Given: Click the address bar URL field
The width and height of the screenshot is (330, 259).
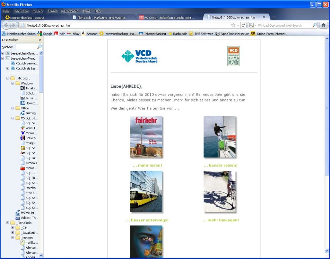Looking at the screenshot, I should coord(128,25).
